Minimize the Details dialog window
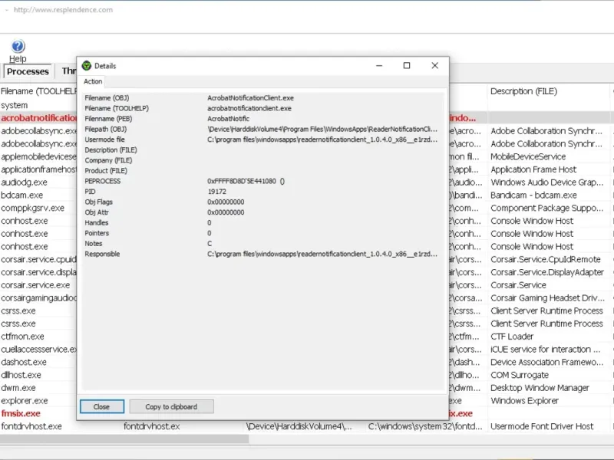The height and width of the screenshot is (460, 614). tap(379, 66)
